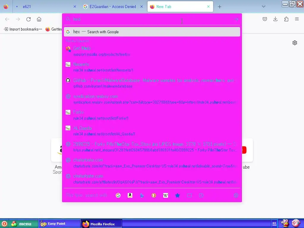Viewport: 304px width, 228px height.
Task: Select Mozilla Firefox in the taskbar
Action: click(x=101, y=224)
